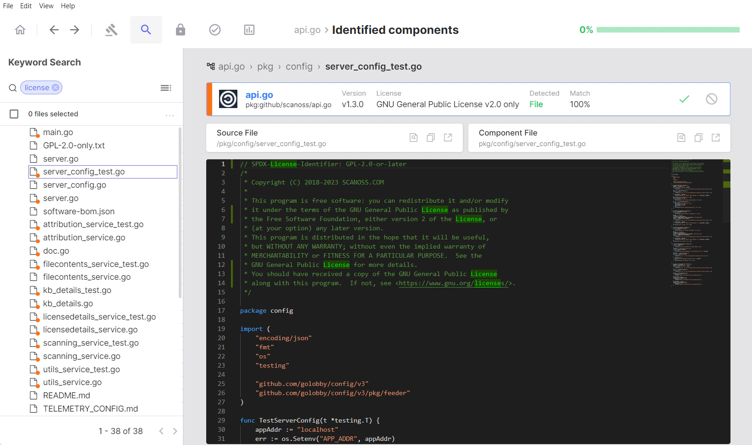The image size is (752, 445).
Task: Open the View menu
Action: [x=46, y=6]
